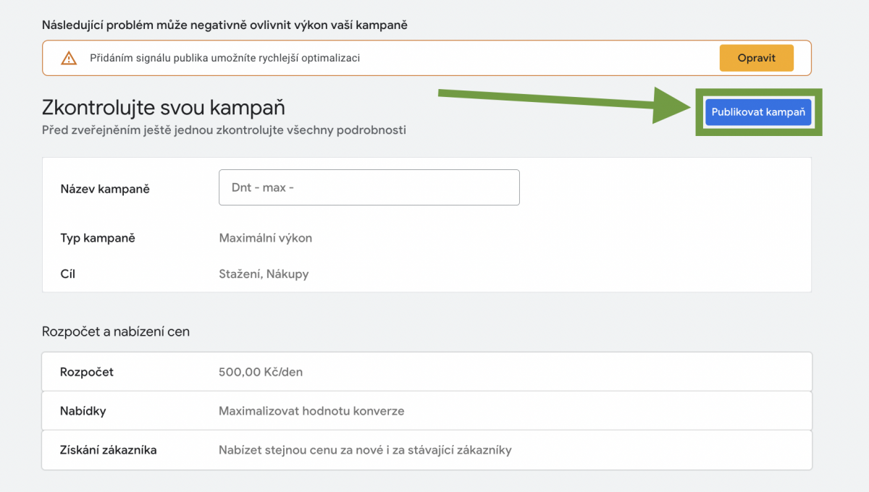The image size is (869, 492).
Task: Click the Typ kampaně label
Action: (x=98, y=238)
